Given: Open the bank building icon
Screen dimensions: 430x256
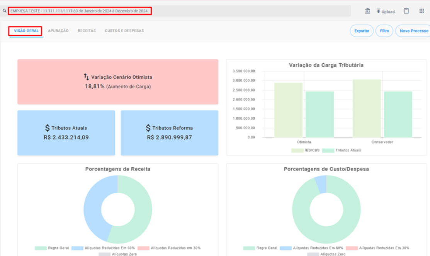Looking at the screenshot, I should click(367, 11).
